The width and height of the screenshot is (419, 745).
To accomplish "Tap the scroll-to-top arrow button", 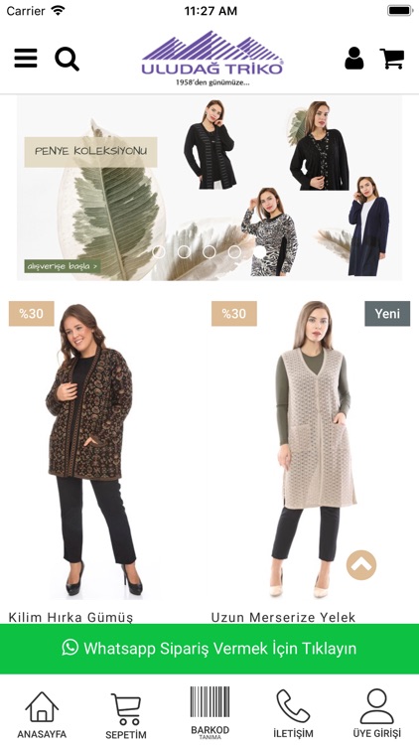I will click(x=361, y=565).
